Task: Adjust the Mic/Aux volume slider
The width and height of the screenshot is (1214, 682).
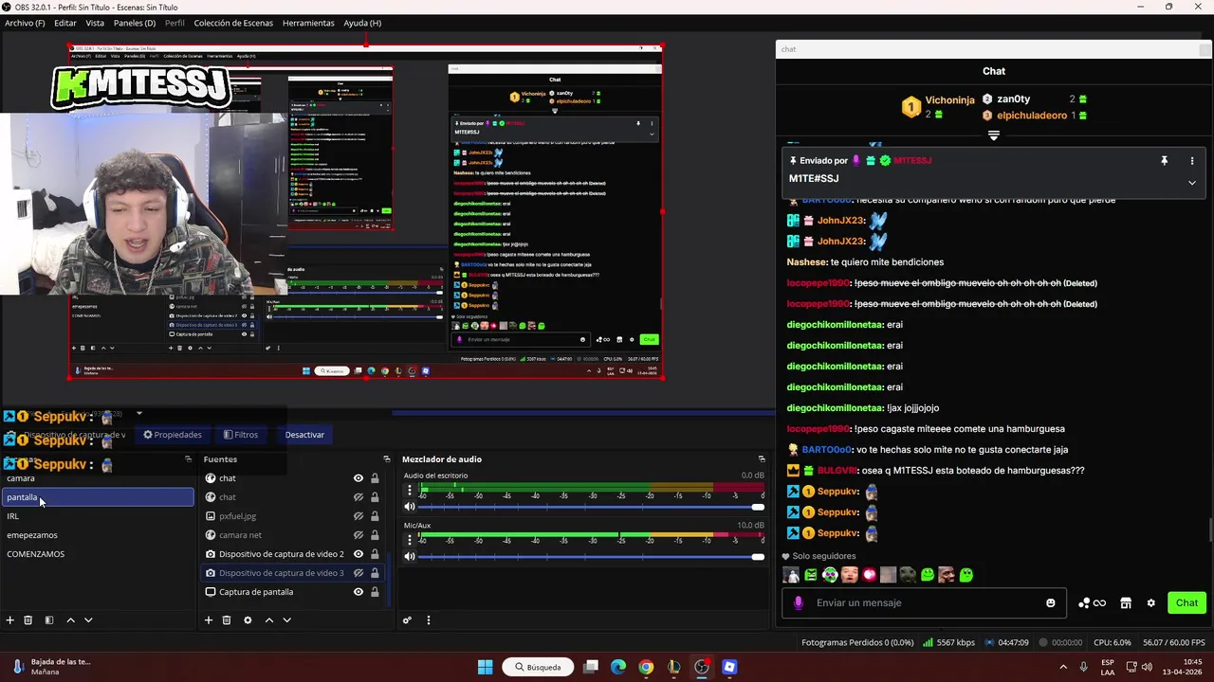Action: coord(591,556)
